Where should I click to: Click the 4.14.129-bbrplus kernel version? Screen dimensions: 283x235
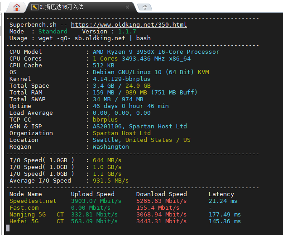coord(118,79)
